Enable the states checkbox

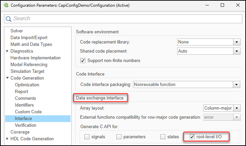[x=163, y=137]
